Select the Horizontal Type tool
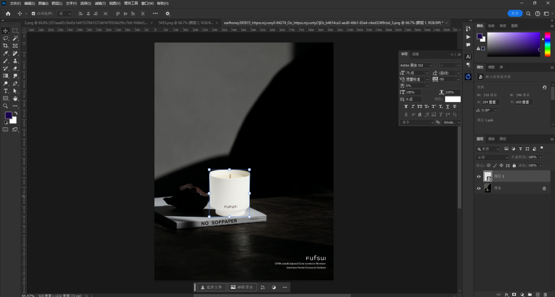The image size is (555, 297). click(x=5, y=92)
